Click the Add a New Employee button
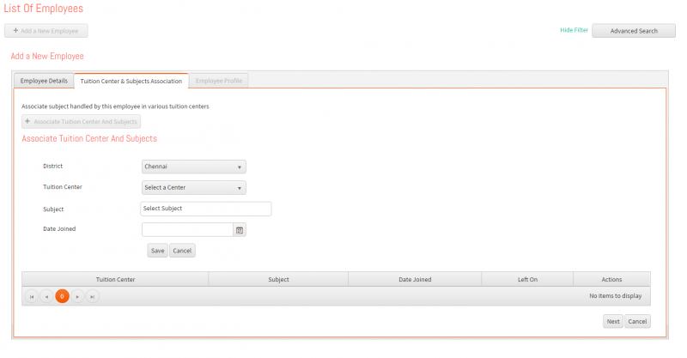 [x=46, y=31]
